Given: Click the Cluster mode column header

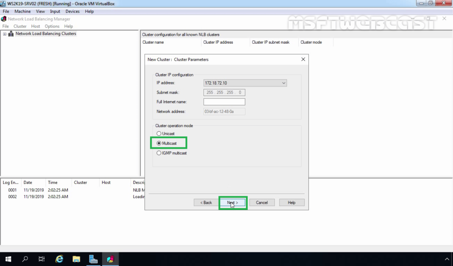Looking at the screenshot, I should click(316, 42).
